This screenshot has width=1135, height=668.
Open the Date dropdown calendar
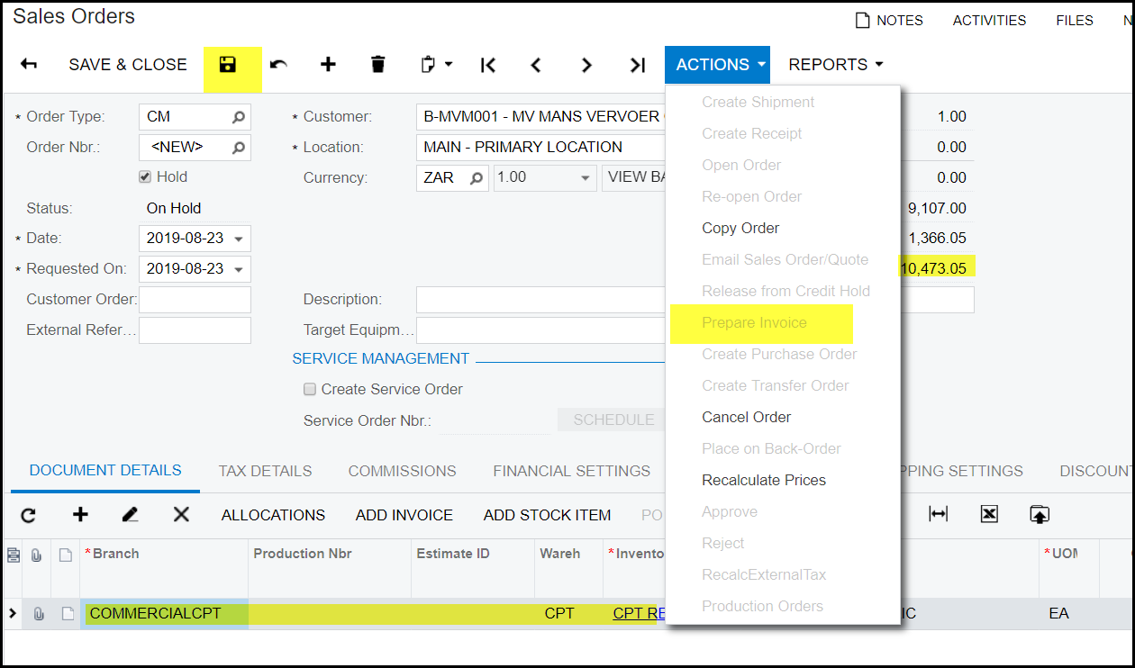pos(239,239)
